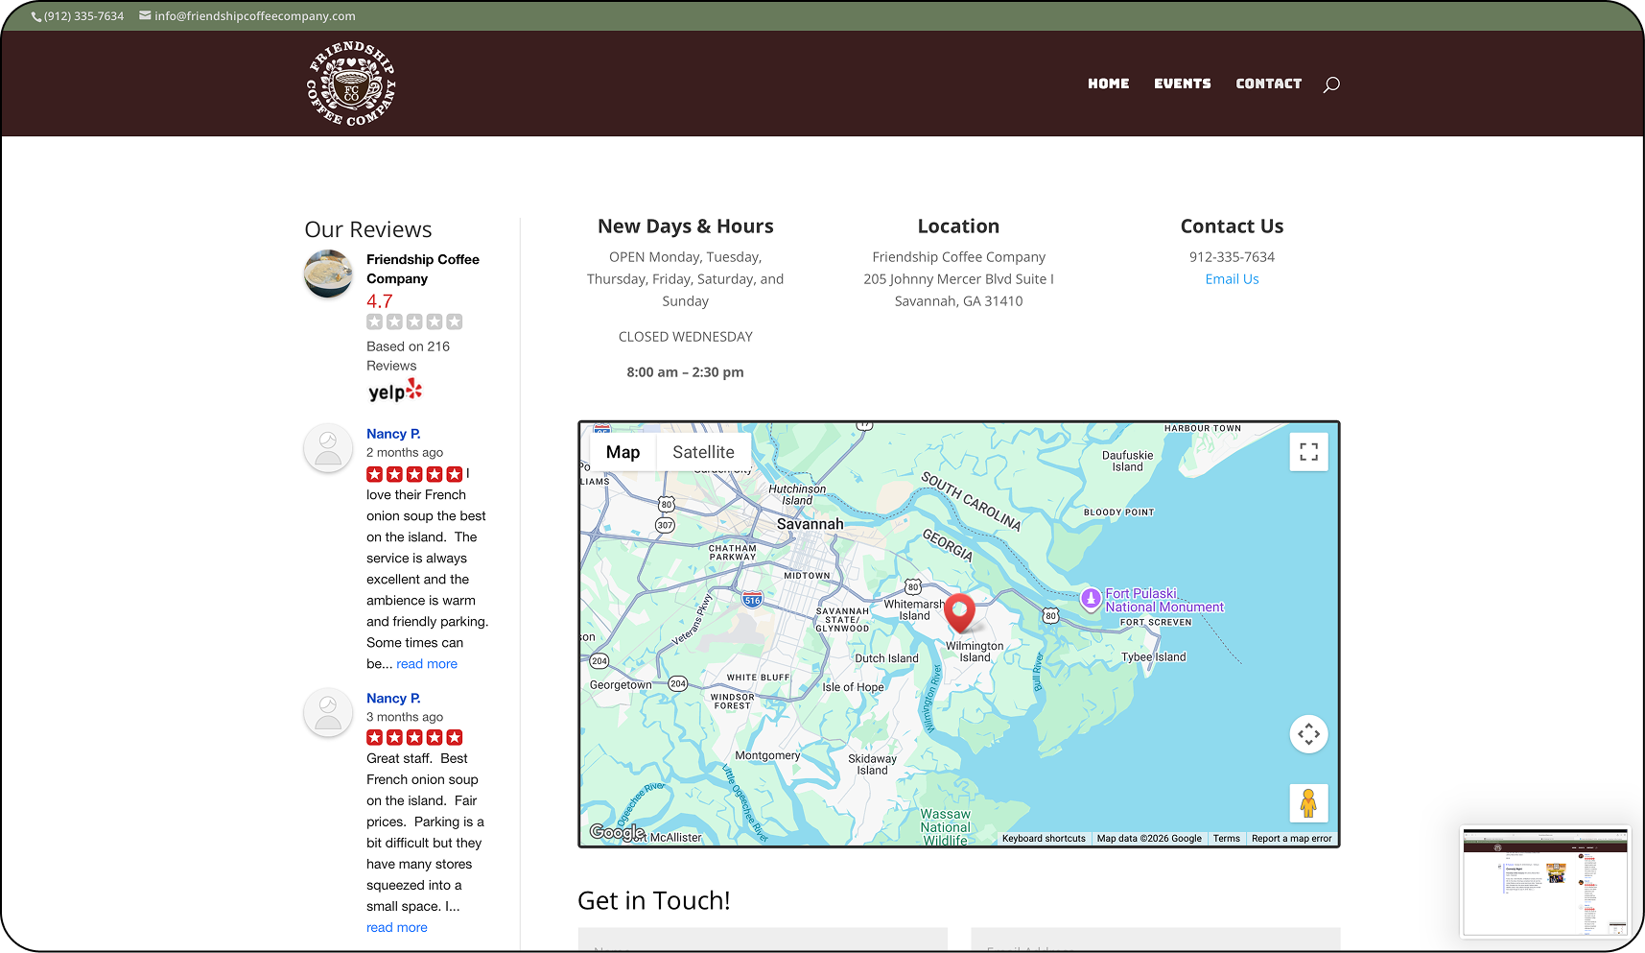Click the Get in Touch! heading
The width and height of the screenshot is (1645, 953).
point(654,901)
